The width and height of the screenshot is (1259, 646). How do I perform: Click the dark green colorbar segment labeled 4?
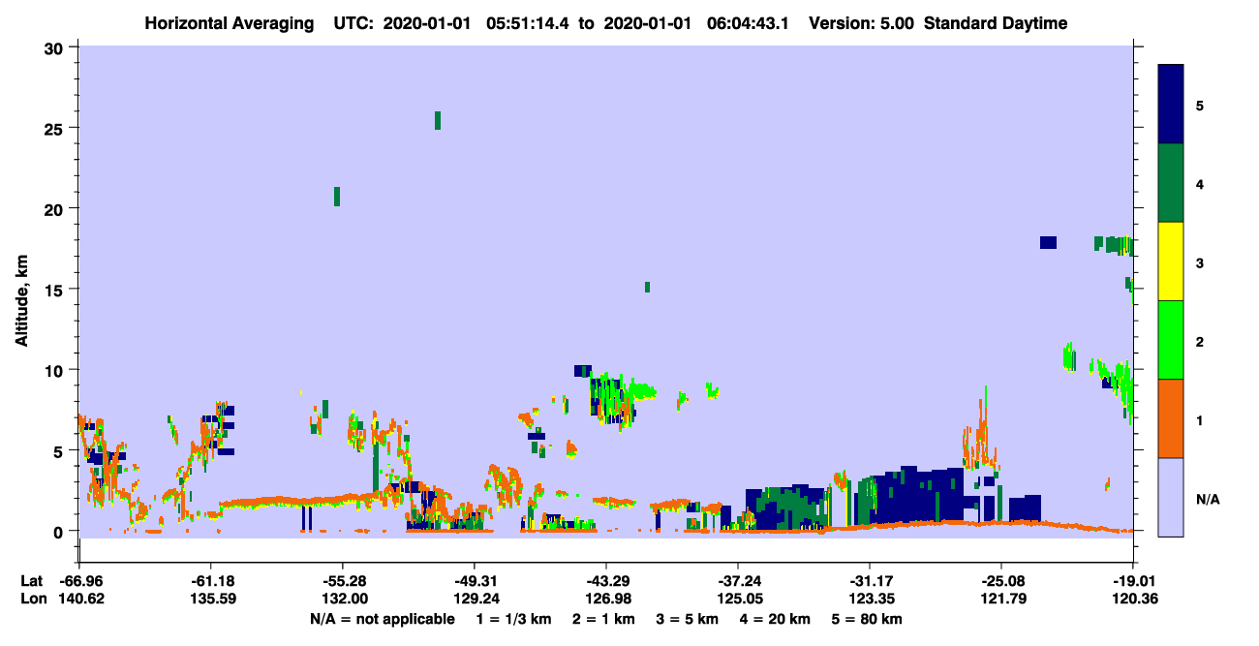(x=1171, y=183)
